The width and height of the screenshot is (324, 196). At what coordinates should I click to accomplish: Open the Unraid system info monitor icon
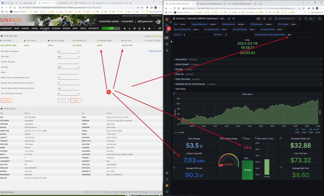139,29
